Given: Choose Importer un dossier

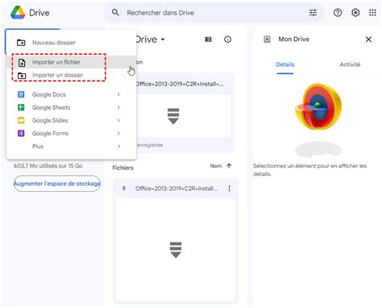Looking at the screenshot, I should point(72,75).
